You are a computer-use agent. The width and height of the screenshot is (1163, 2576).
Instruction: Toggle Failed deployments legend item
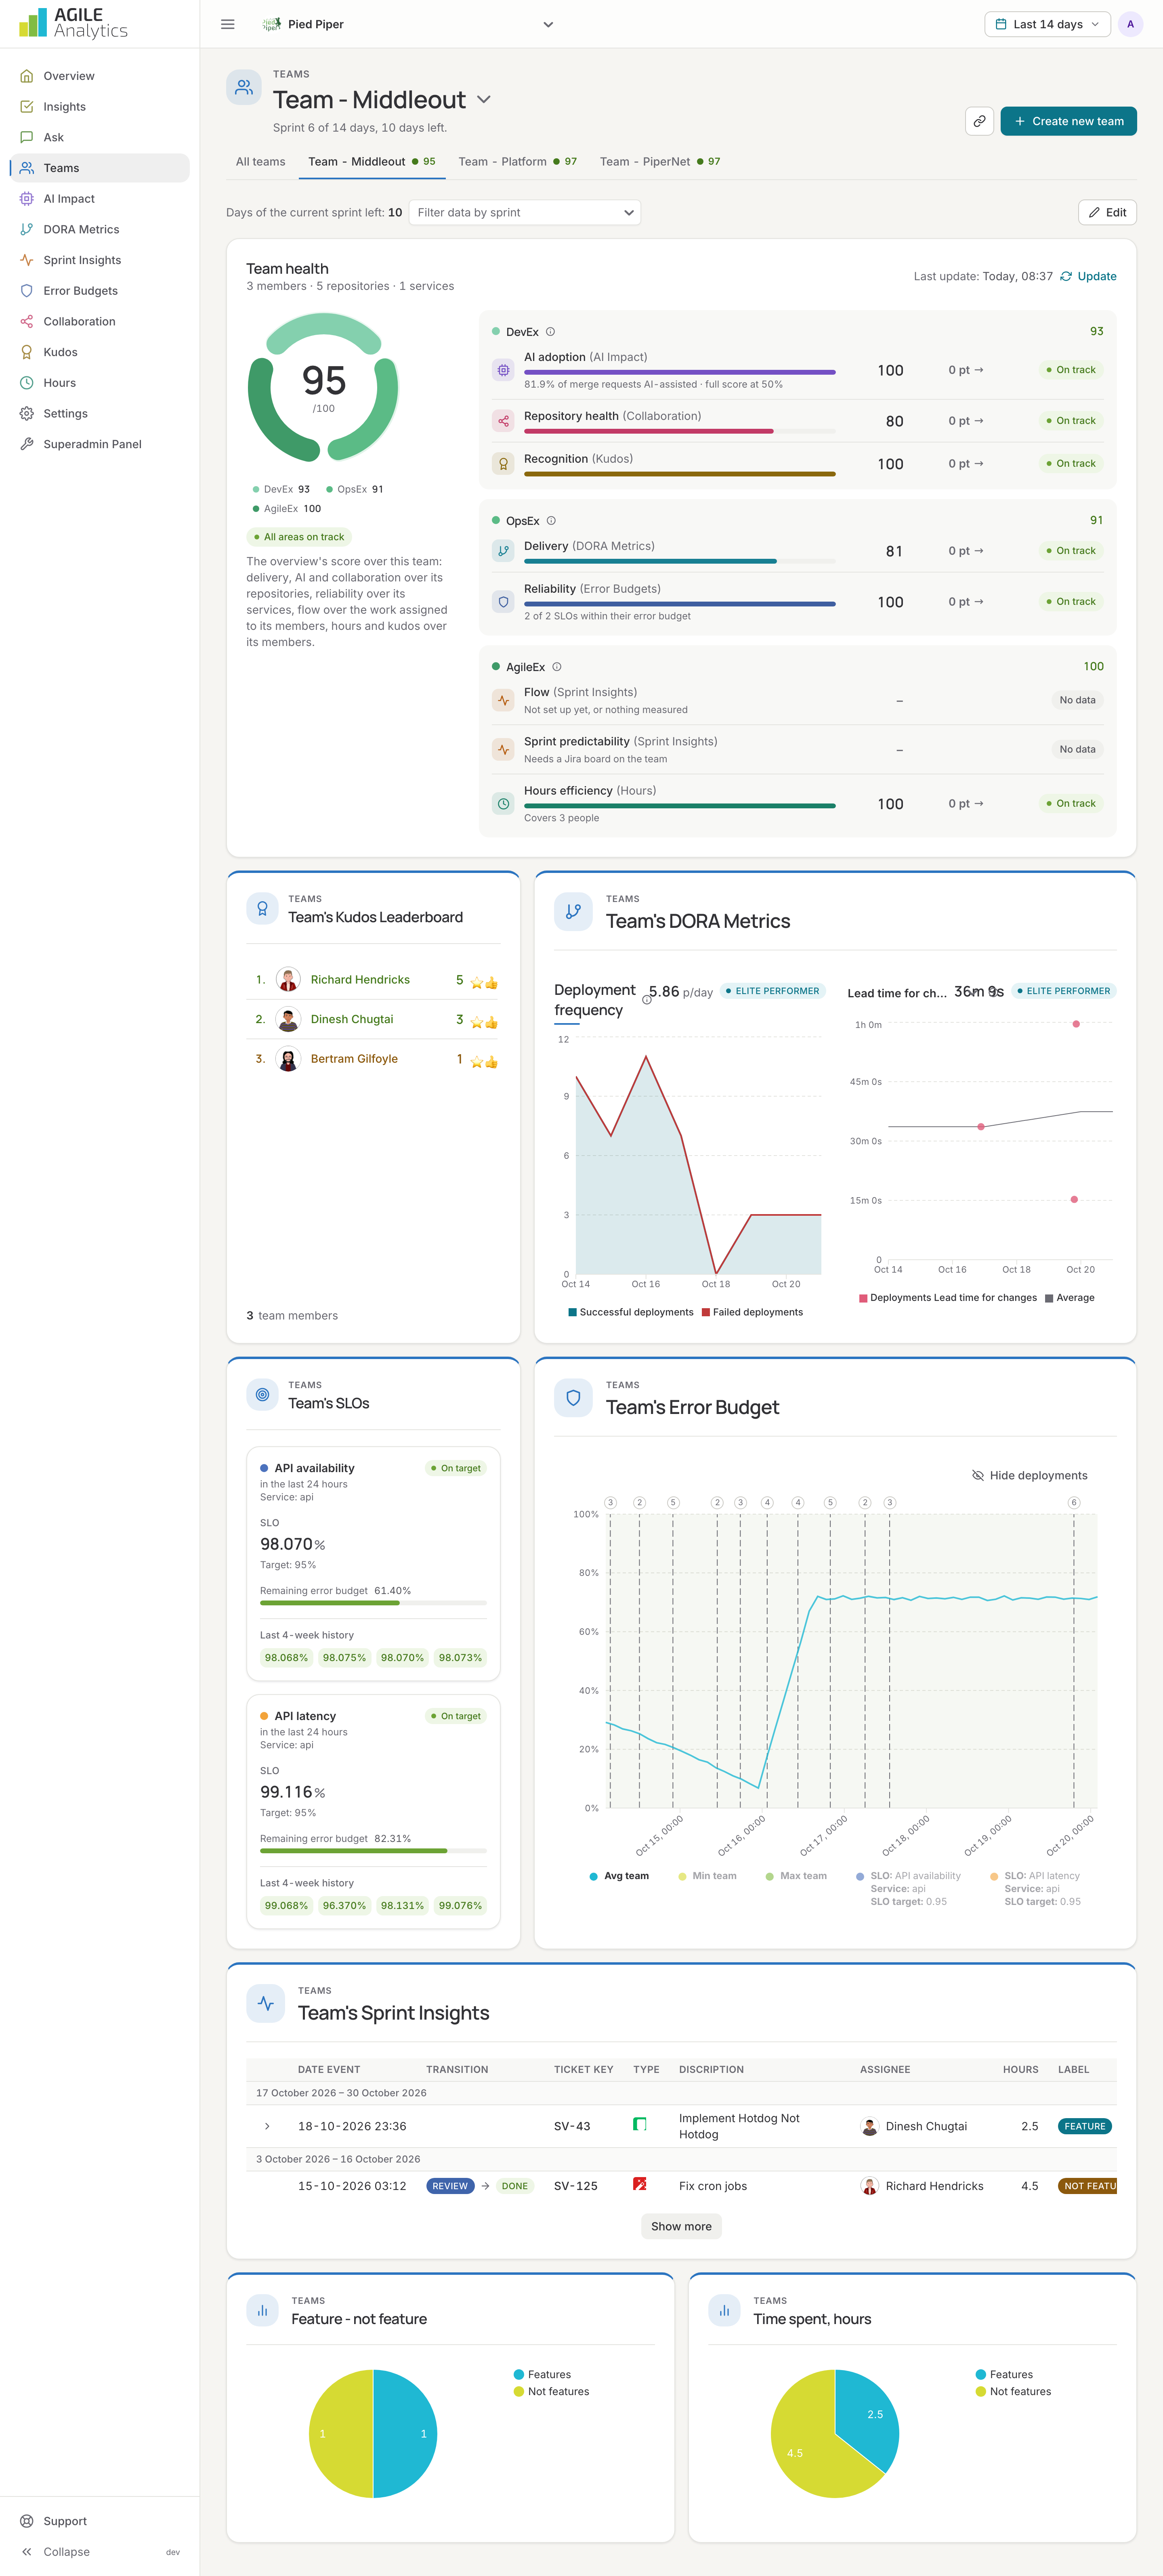point(752,1312)
